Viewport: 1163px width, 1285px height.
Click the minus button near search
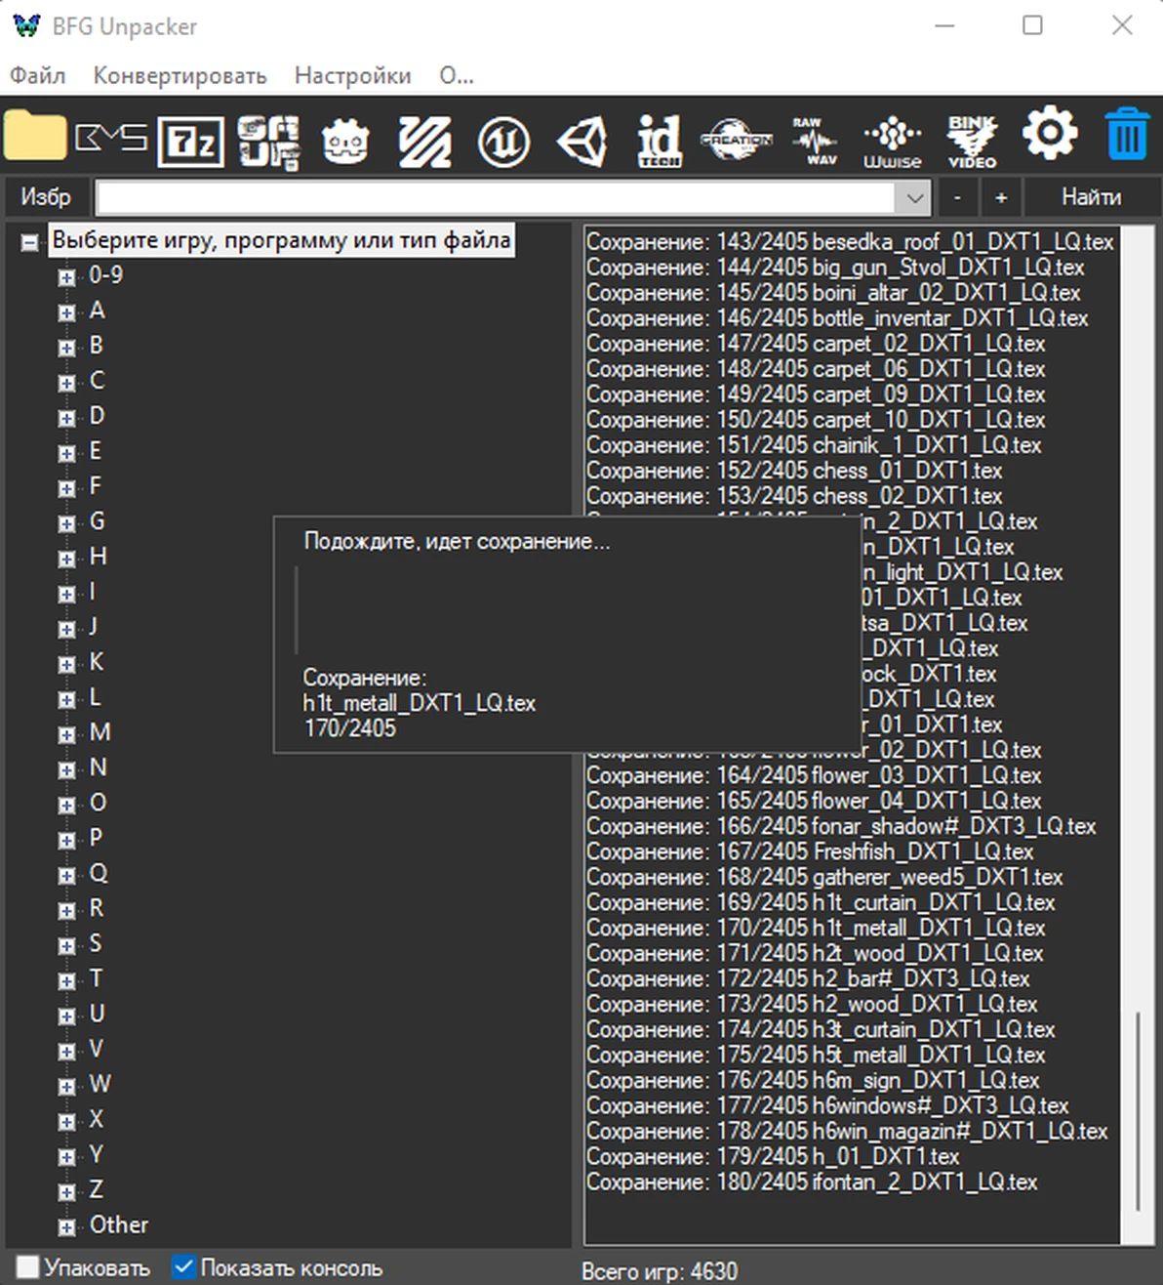click(x=958, y=197)
